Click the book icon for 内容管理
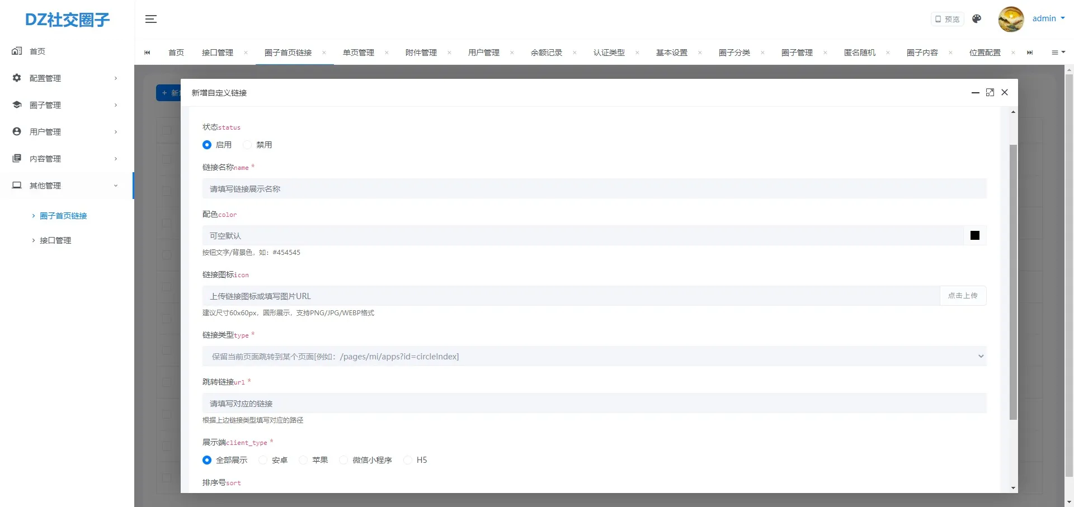 coord(16,158)
